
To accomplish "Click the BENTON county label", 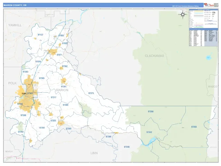I will (x=9, y=151).
